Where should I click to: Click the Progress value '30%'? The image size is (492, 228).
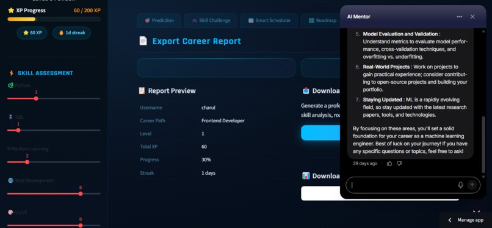pos(206,160)
